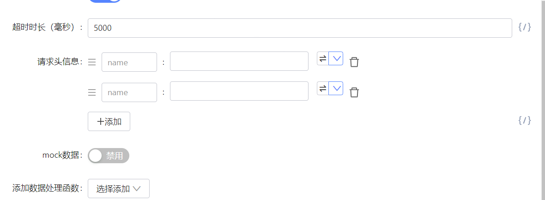Image resolution: width=545 pixels, height=200 pixels.
Task: Click the vertical scrollbar on the right
Action: click(x=542, y=92)
